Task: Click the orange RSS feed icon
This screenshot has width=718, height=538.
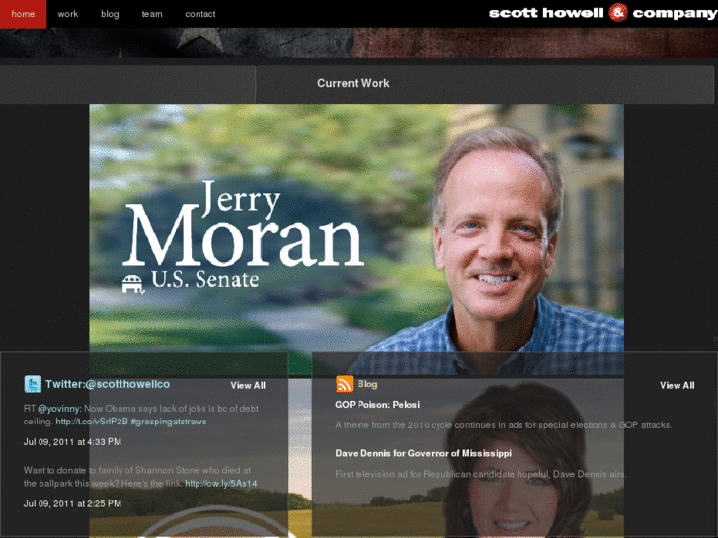Action: tap(345, 384)
